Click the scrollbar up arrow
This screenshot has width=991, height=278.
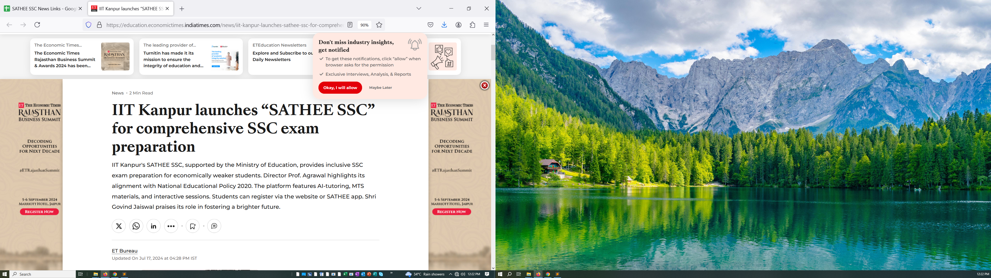click(x=493, y=35)
